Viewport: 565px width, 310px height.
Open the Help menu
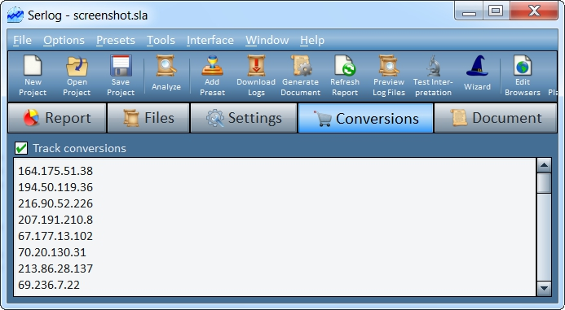click(x=312, y=40)
